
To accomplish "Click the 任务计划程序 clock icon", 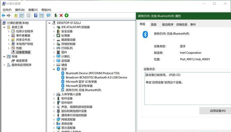I will point(13,31).
